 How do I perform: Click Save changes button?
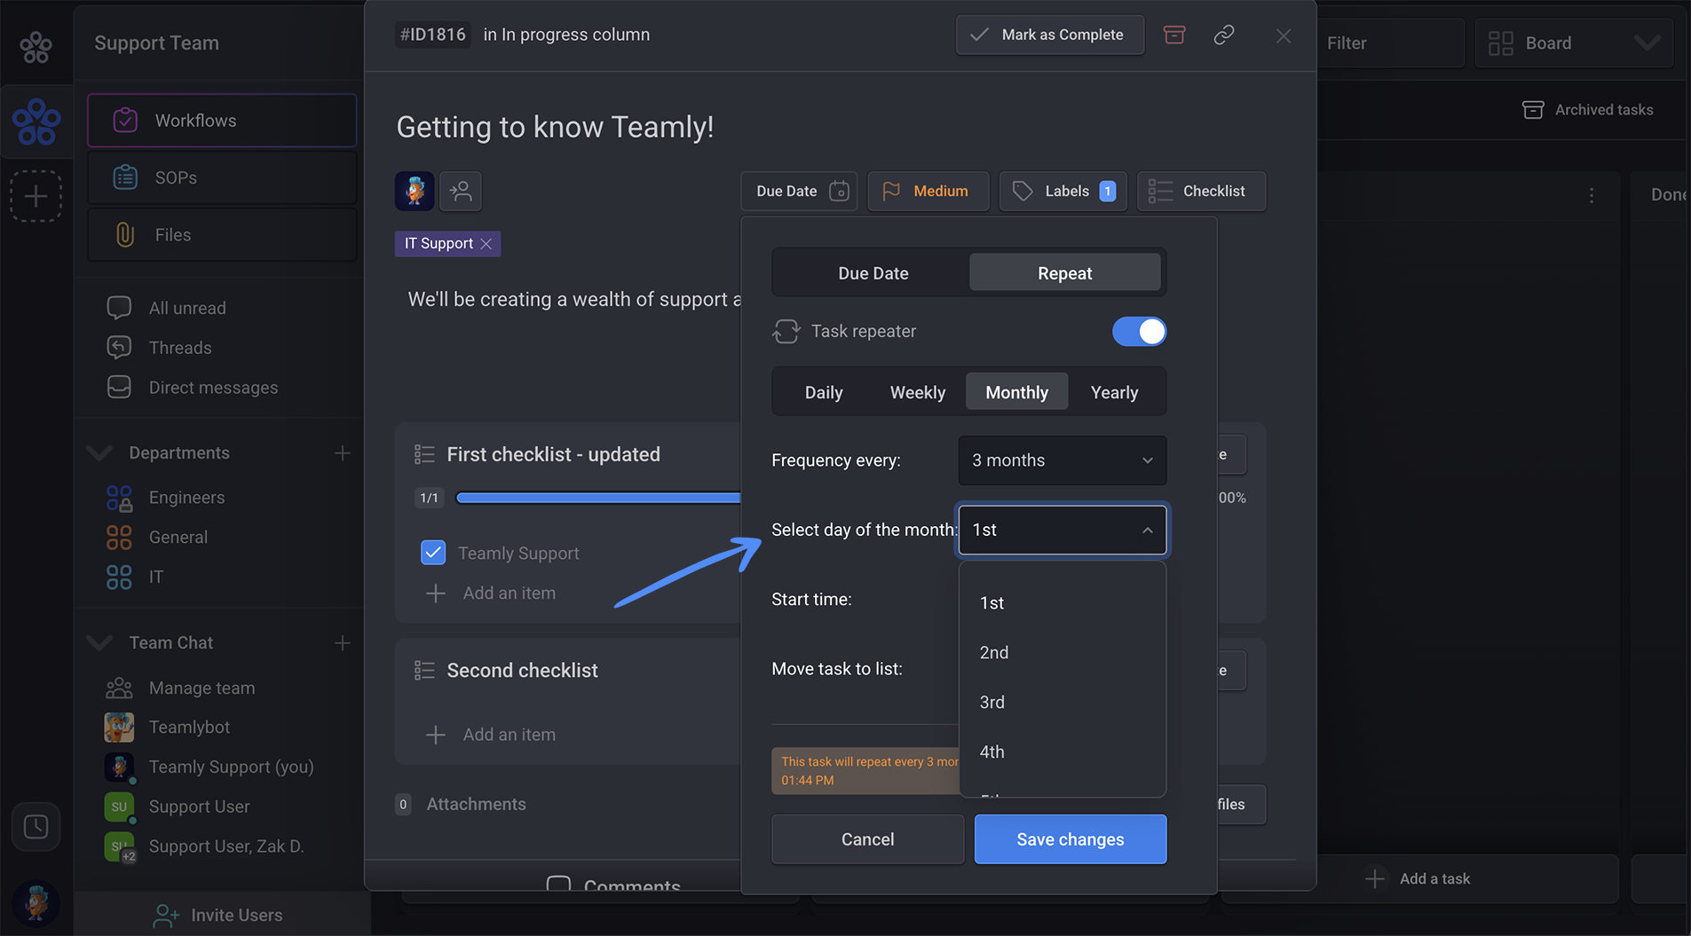(1071, 839)
